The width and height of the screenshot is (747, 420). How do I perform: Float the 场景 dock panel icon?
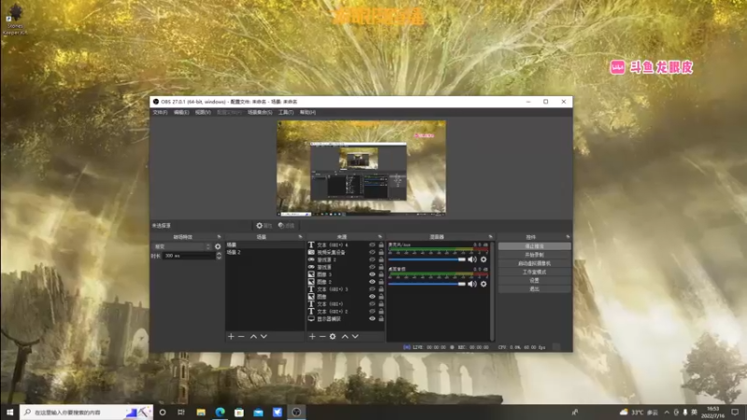coord(300,237)
